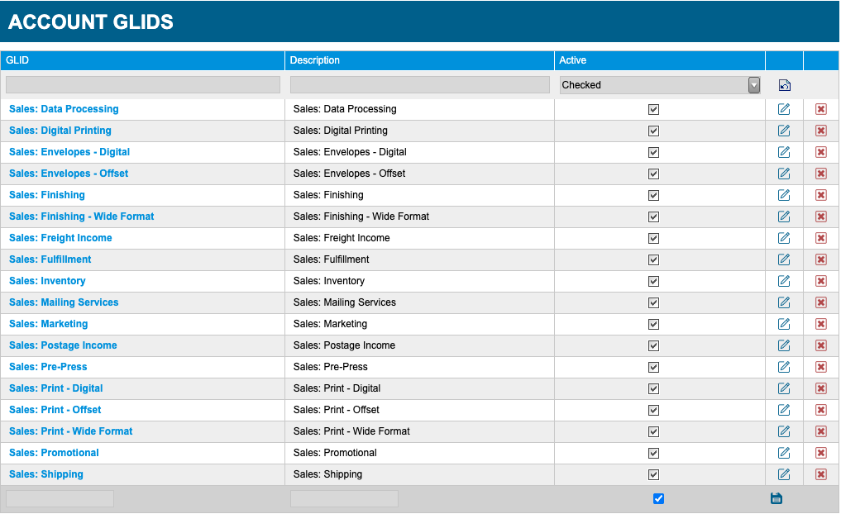
Task: Sort by the Description column header
Action: click(x=315, y=60)
